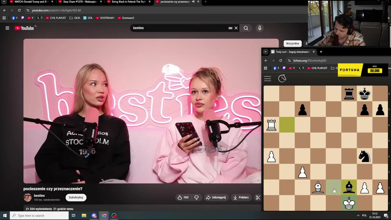Go to YouTube home via the logo
Screen dimensions: 391x220
click(24, 28)
